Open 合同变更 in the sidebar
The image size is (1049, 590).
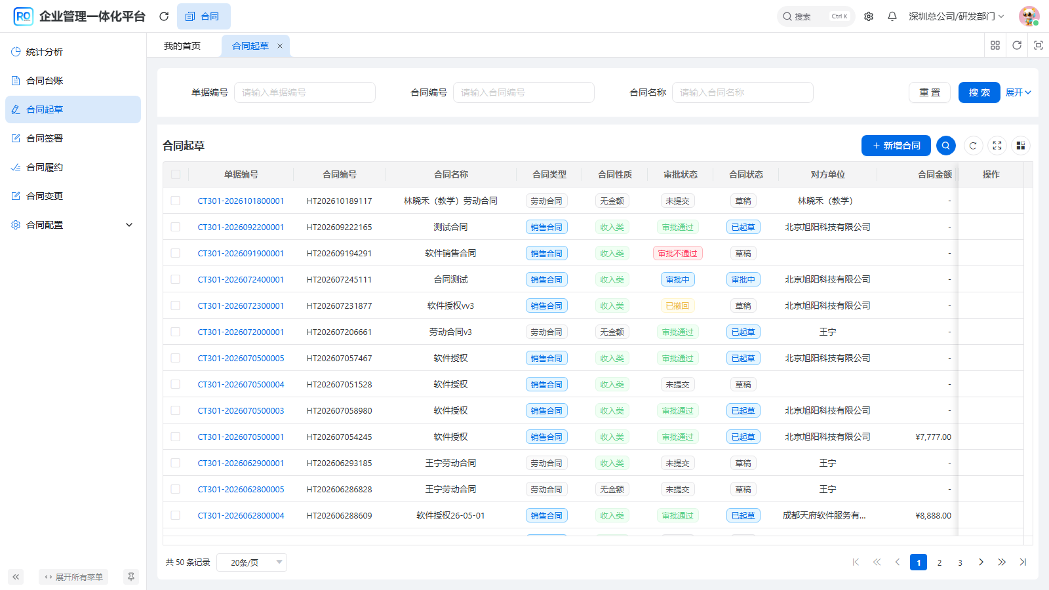(x=73, y=196)
